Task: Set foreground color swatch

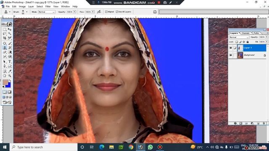Action: [5, 82]
